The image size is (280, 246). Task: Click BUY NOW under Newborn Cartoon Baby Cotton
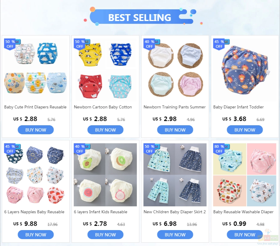[x=105, y=130]
